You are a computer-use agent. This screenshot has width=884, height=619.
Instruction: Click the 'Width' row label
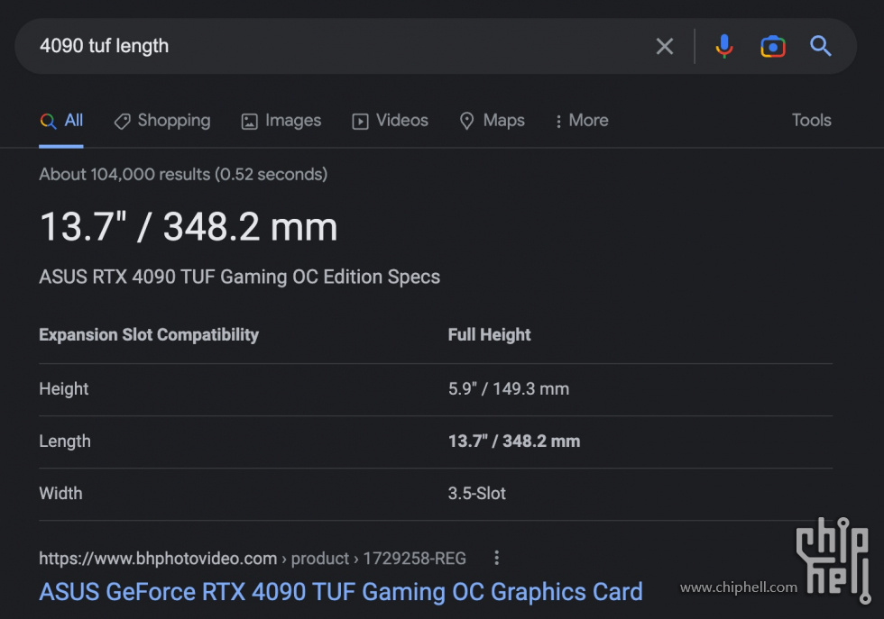61,494
